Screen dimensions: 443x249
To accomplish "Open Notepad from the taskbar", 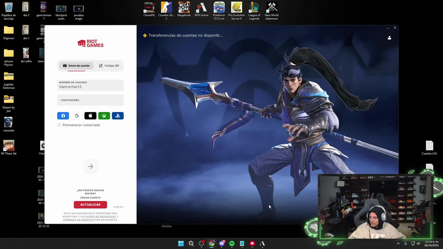I will click(242, 243).
